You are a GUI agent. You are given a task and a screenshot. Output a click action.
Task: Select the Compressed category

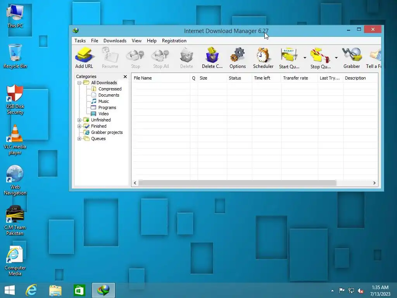[110, 89]
